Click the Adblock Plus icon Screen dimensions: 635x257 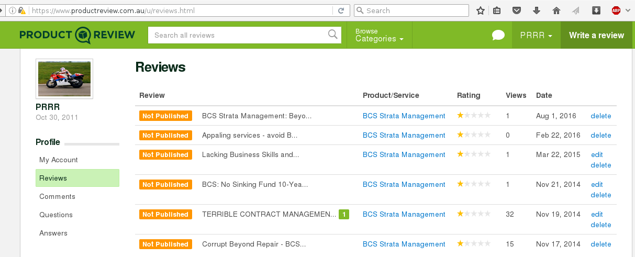[x=616, y=10]
